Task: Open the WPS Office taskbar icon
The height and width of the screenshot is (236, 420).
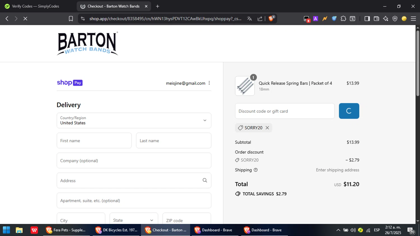Action: click(x=34, y=230)
